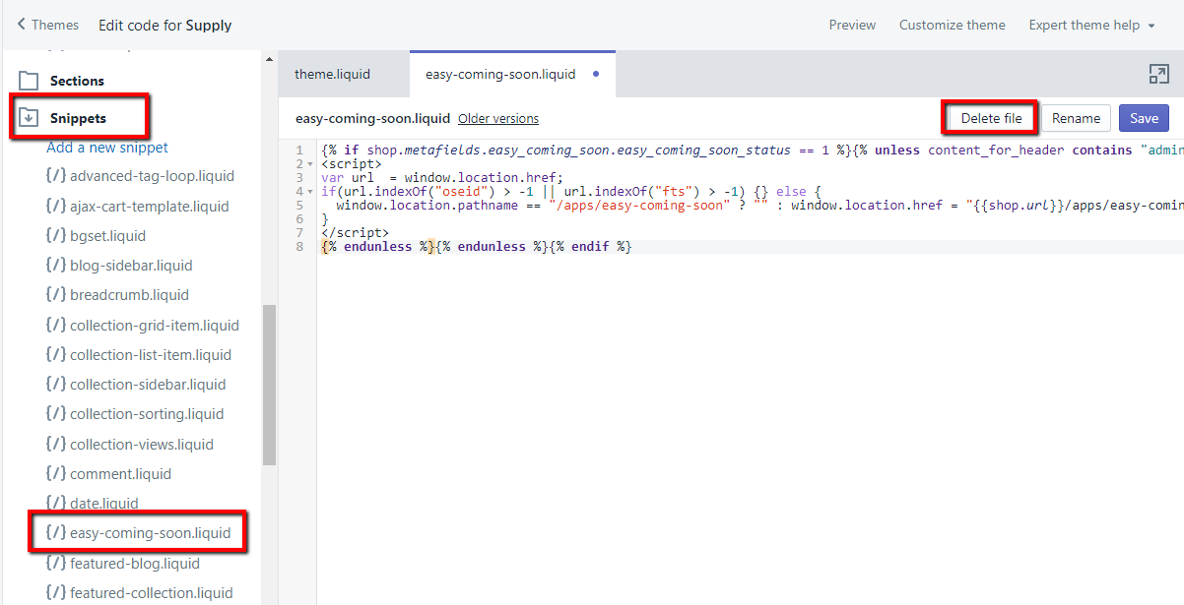Click the file icon beside collection-sidebar.liquid
The height and width of the screenshot is (605, 1184).
click(55, 385)
